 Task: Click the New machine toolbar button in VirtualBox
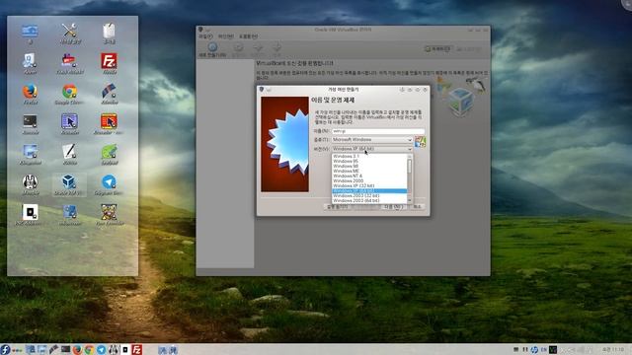tap(212, 50)
